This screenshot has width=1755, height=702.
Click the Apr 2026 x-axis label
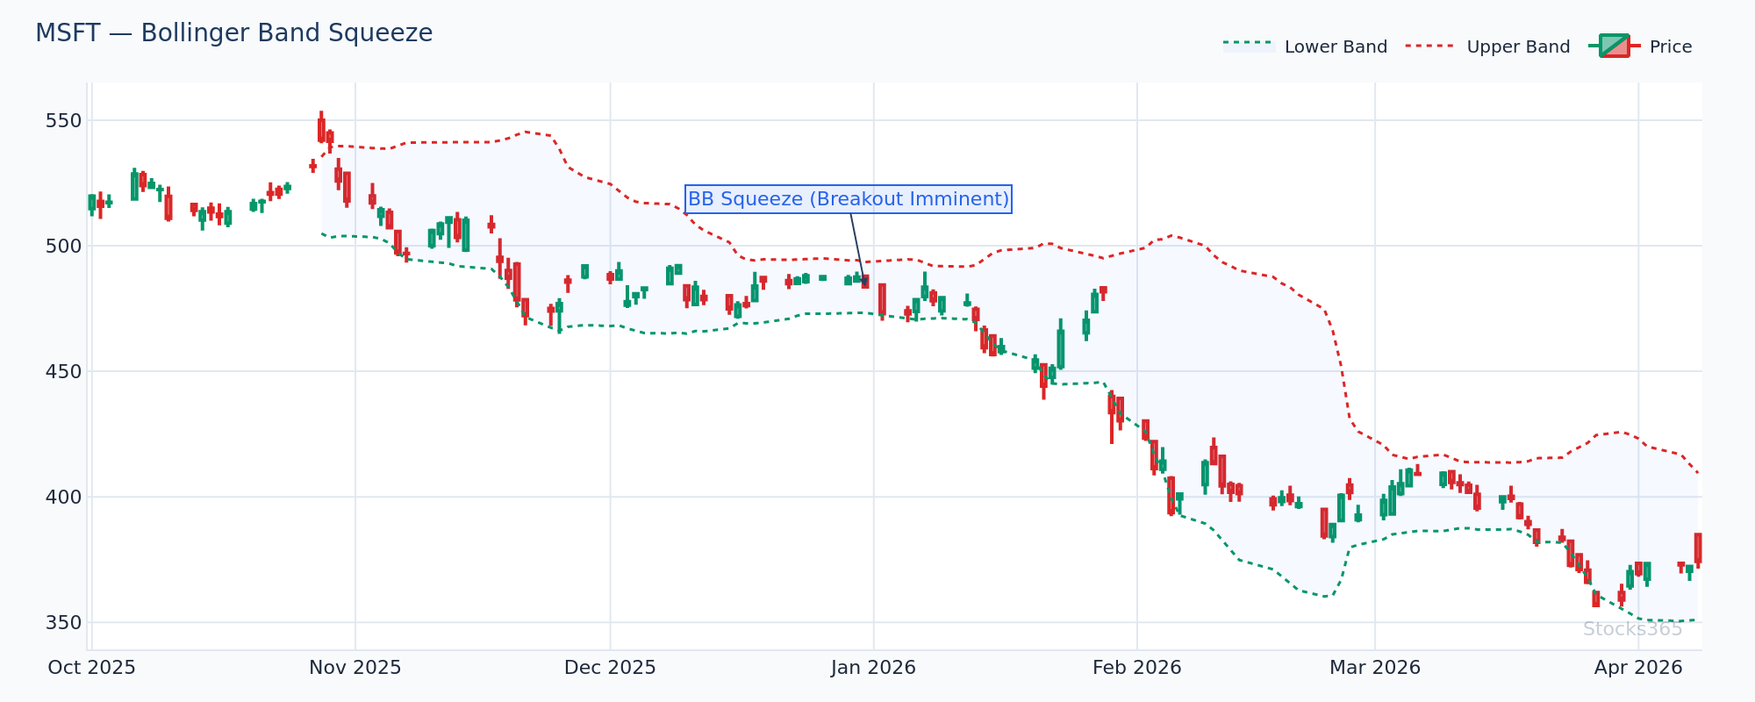[x=1638, y=668]
